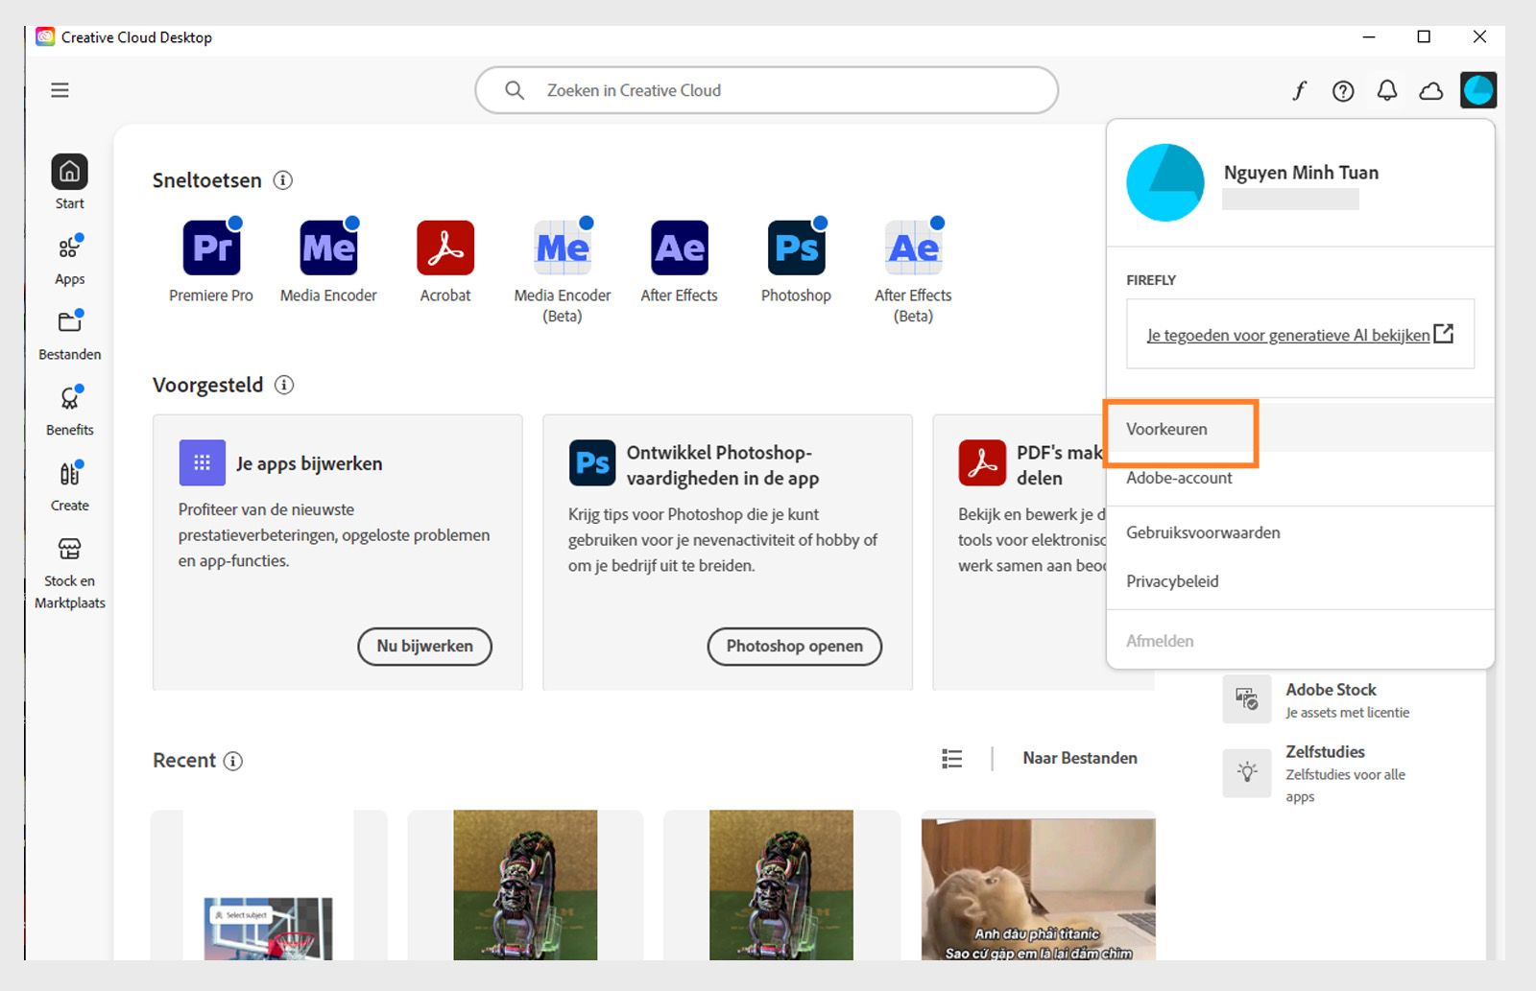Screen dimensions: 1536x991
Task: Click the Firefly icon in the top bar
Action: point(1298,90)
